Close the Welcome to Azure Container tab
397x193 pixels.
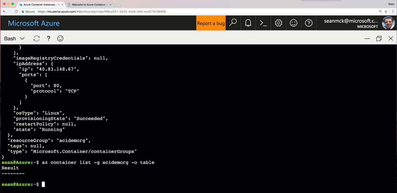click(x=111, y=5)
